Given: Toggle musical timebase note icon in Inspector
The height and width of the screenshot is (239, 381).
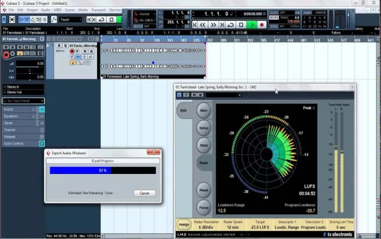Looking at the screenshot, I should coord(20,54).
